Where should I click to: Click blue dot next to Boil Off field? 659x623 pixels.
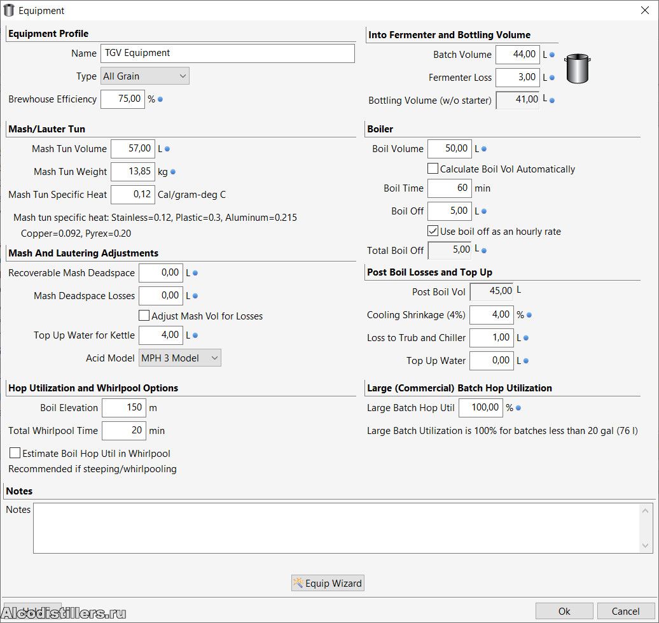[484, 212]
